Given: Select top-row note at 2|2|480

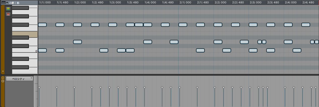Looking at the screenshot, I should [236, 25].
